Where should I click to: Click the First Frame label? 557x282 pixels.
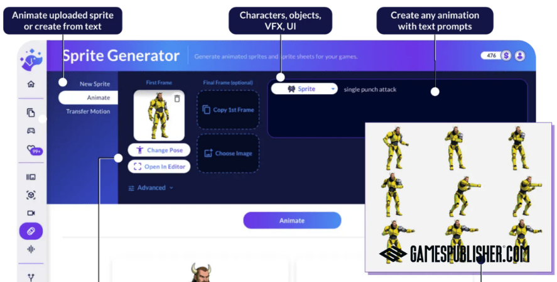pyautogui.click(x=159, y=82)
